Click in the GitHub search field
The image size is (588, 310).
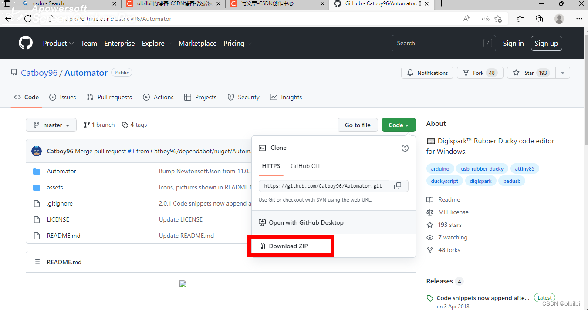tap(444, 43)
